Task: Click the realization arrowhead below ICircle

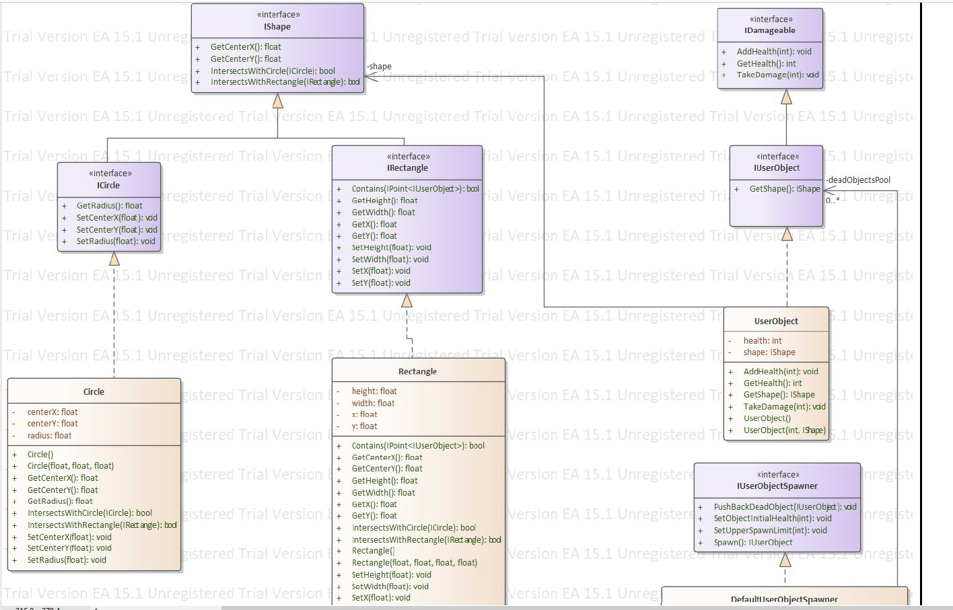Action: pyautogui.click(x=114, y=259)
